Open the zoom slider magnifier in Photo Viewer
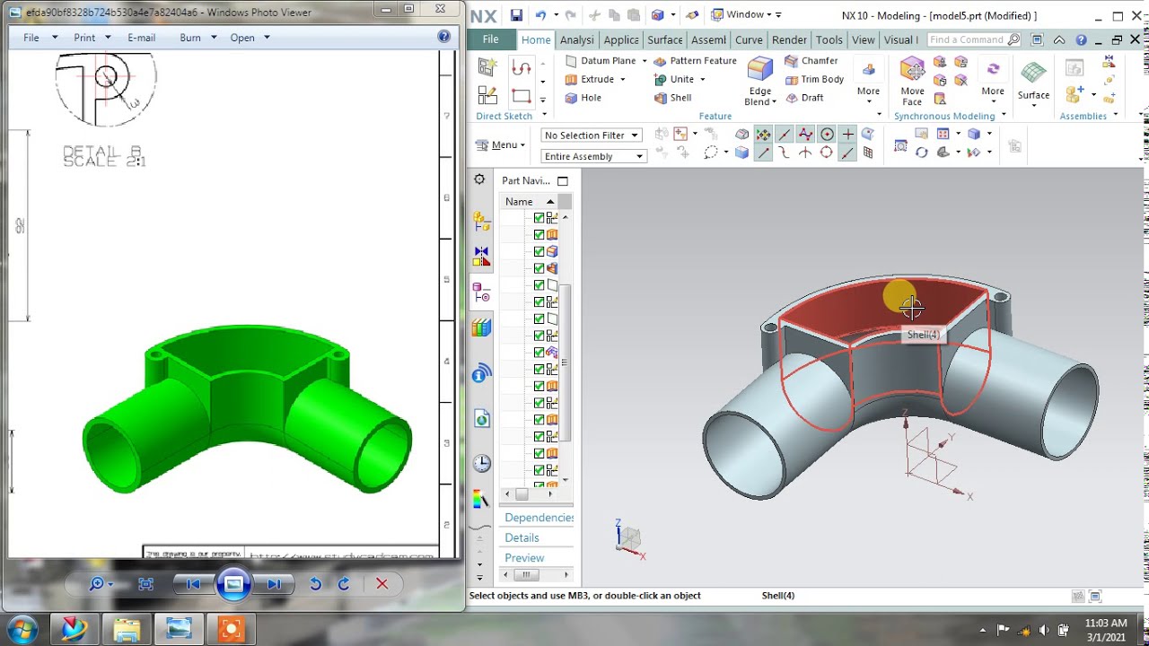Screen dimensions: 1149x646 click(x=100, y=584)
